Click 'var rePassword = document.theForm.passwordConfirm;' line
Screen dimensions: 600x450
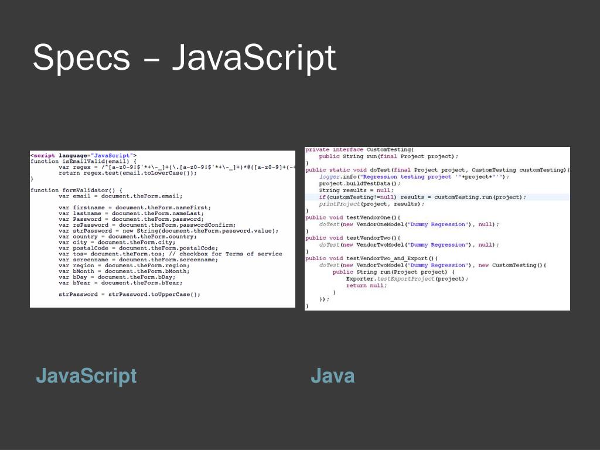(147, 225)
